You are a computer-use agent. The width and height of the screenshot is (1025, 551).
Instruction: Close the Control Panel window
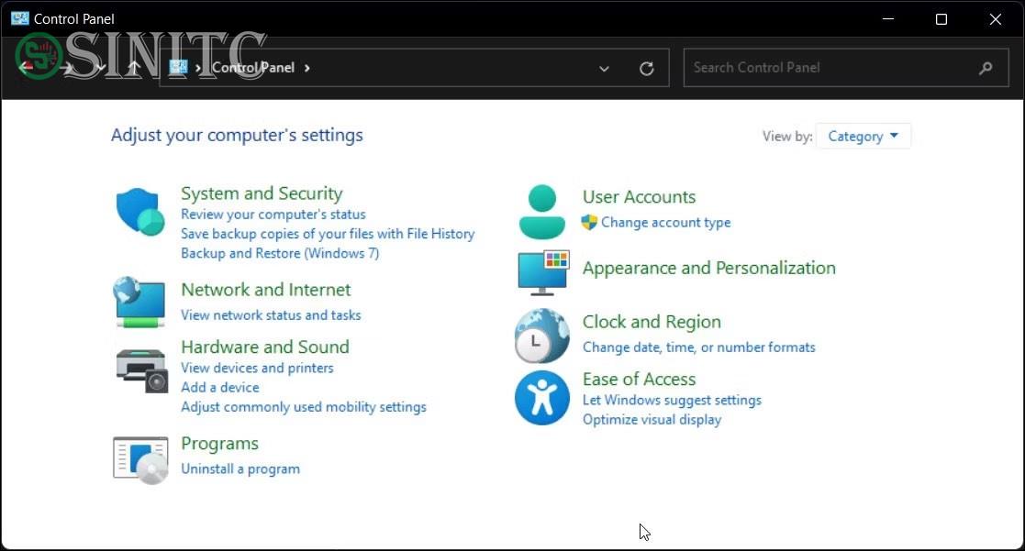click(995, 19)
